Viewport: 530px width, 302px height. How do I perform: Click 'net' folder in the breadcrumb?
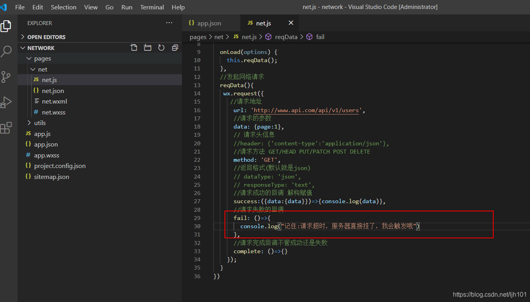point(219,37)
